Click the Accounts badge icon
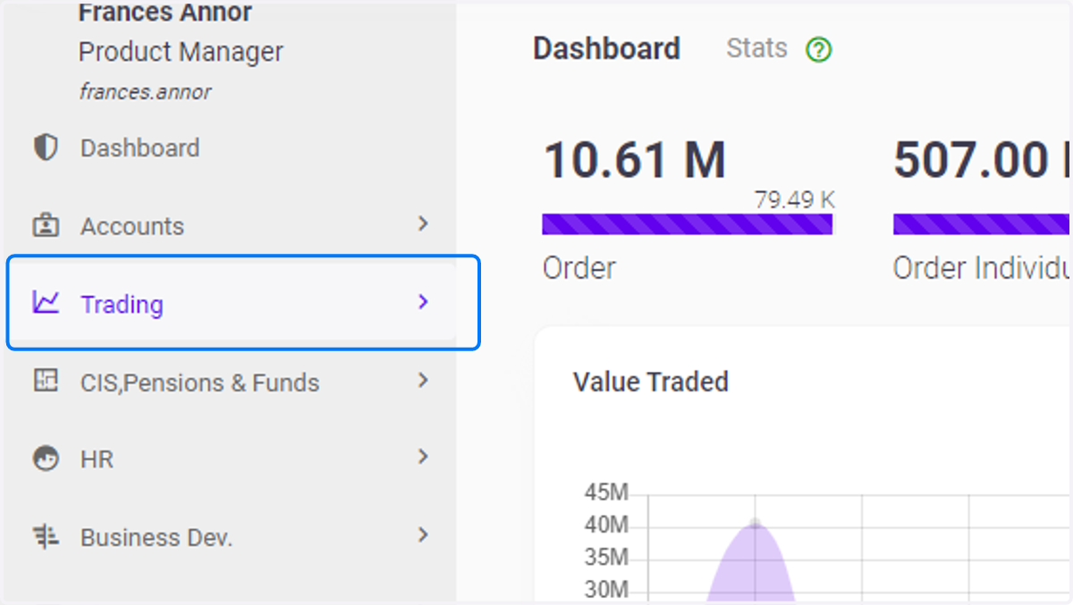Viewport: 1073px width, 605px height. 45,225
